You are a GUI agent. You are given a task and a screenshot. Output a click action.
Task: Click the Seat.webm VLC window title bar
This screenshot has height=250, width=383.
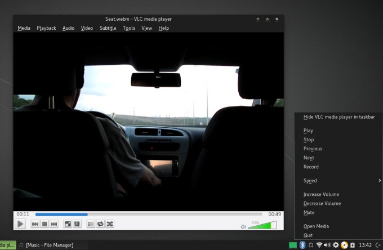pyautogui.click(x=139, y=19)
